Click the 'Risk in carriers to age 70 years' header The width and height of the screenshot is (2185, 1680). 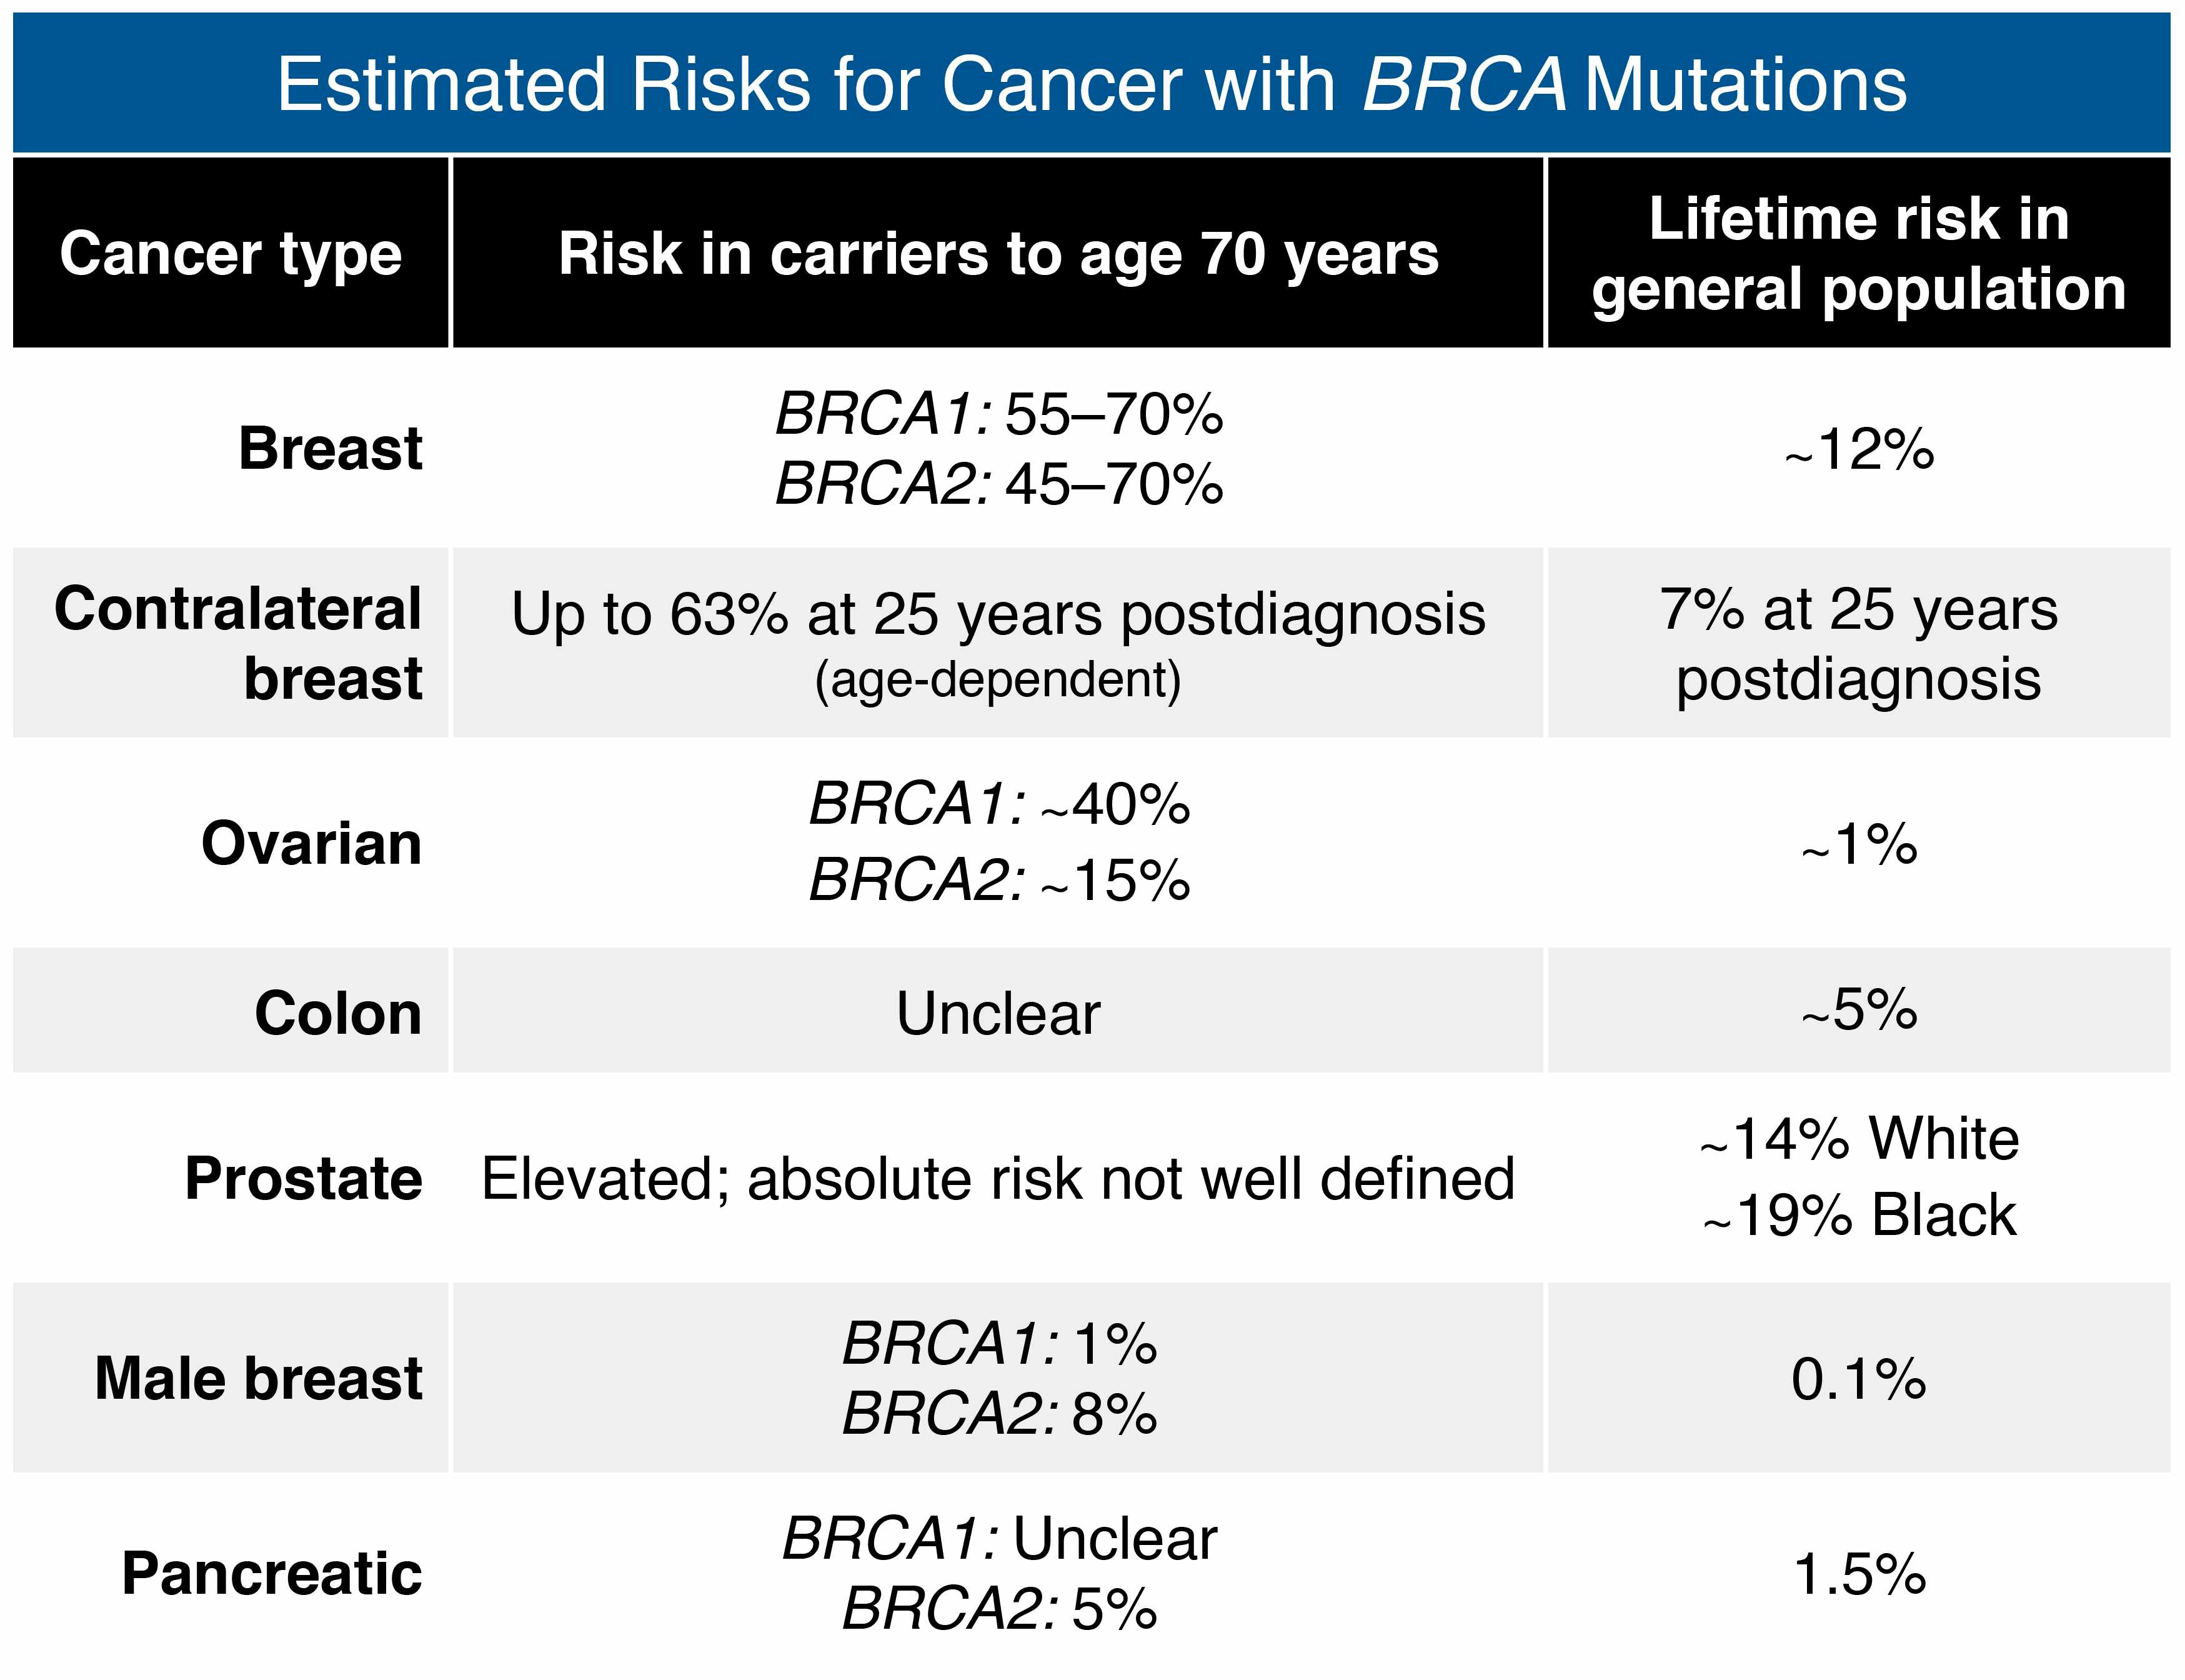click(998, 253)
